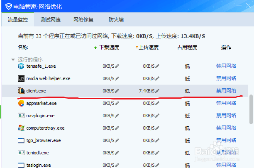The width and height of the screenshot is (254, 168).
Task: Edit upload speed limit for taslogin.exe
Action: click(x=157, y=165)
